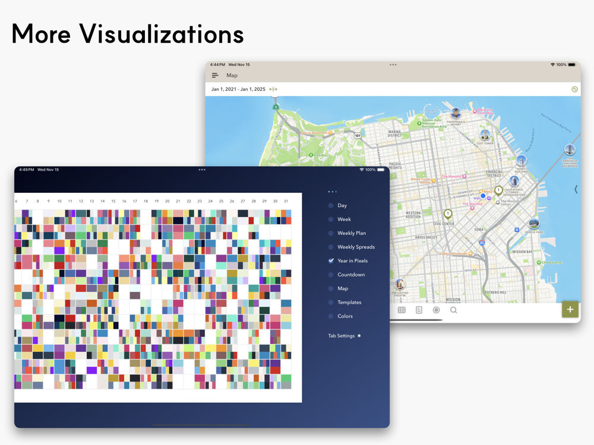Tap the Oracle Park landmark pin
594x445 pixels.
pyautogui.click(x=534, y=223)
